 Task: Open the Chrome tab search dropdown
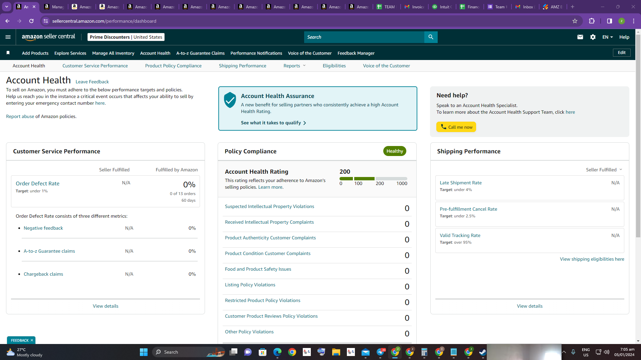click(7, 7)
